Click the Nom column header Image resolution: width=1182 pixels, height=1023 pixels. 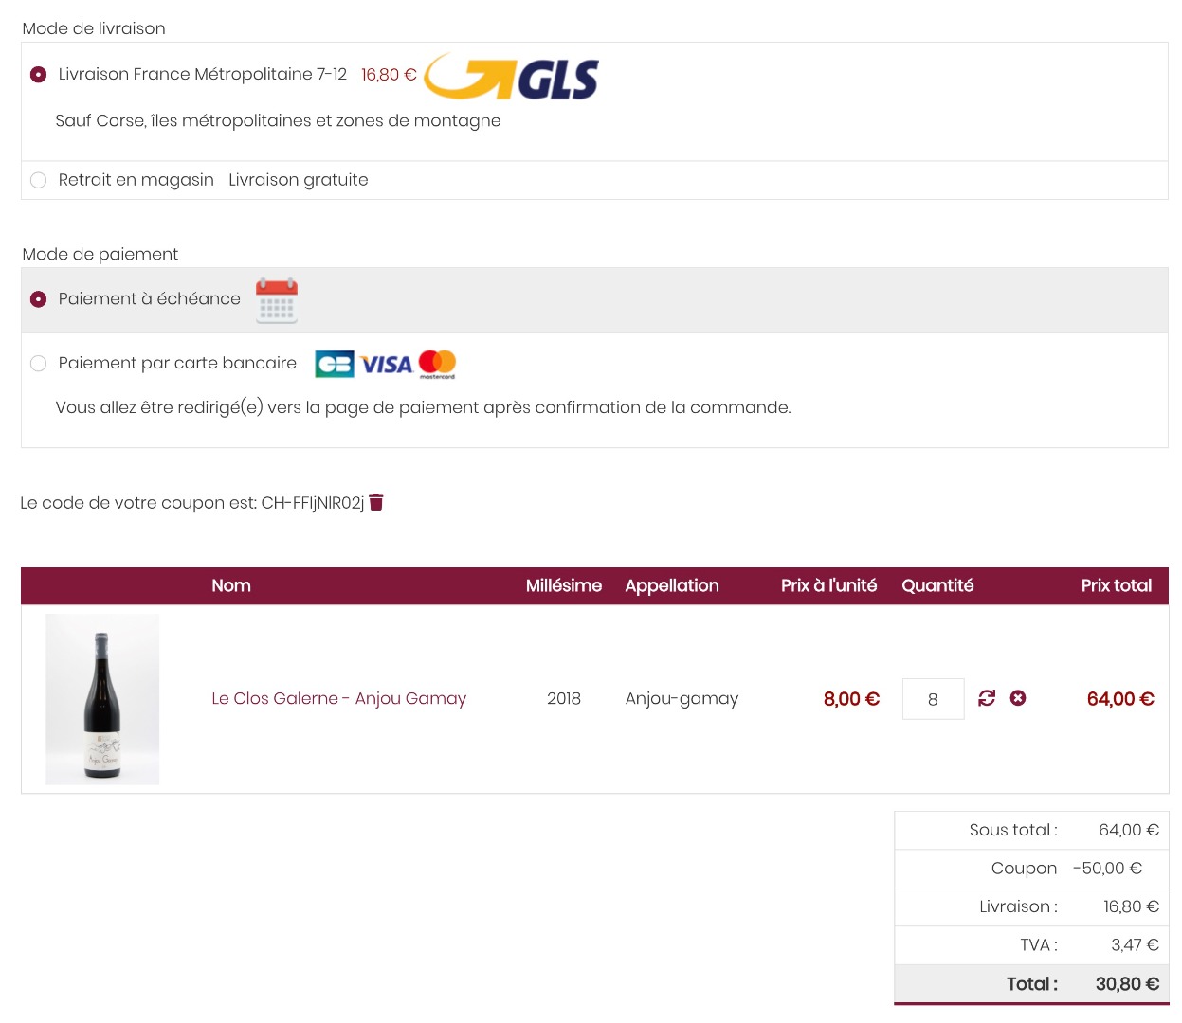coord(231,585)
